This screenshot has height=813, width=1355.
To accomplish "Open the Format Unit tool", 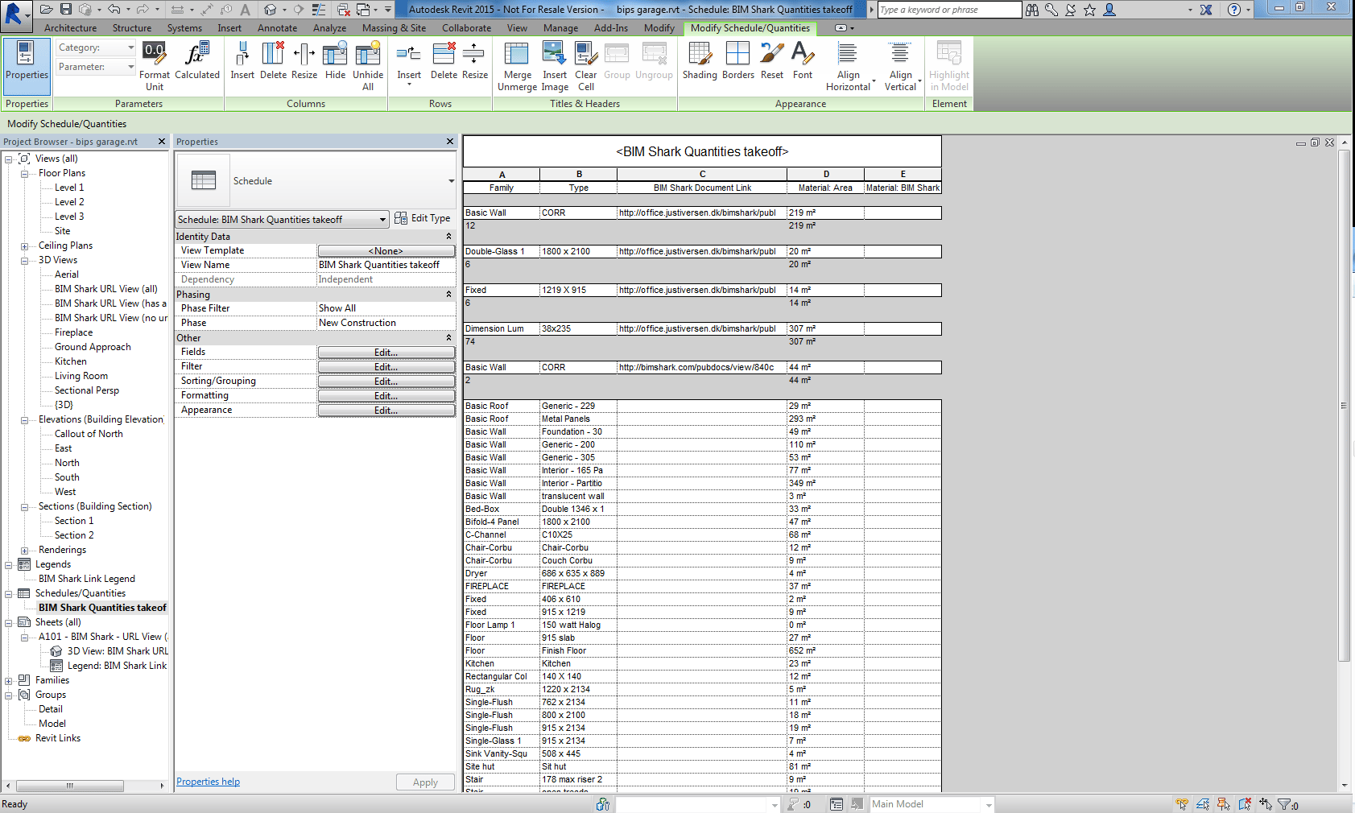I will click(x=154, y=66).
